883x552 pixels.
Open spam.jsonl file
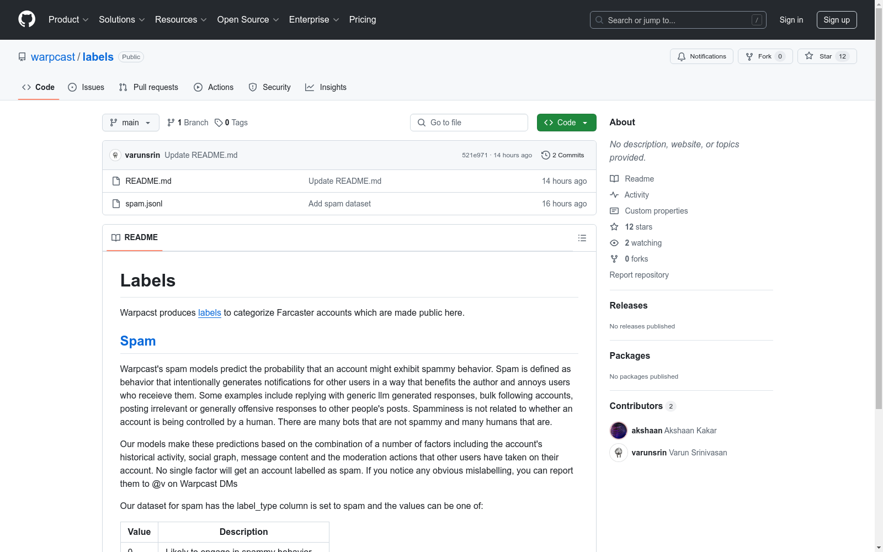[144, 204]
